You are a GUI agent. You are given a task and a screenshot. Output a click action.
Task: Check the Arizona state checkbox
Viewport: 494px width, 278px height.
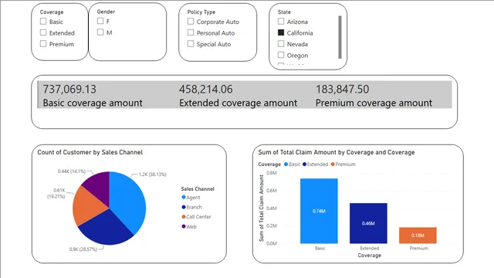[x=281, y=22]
